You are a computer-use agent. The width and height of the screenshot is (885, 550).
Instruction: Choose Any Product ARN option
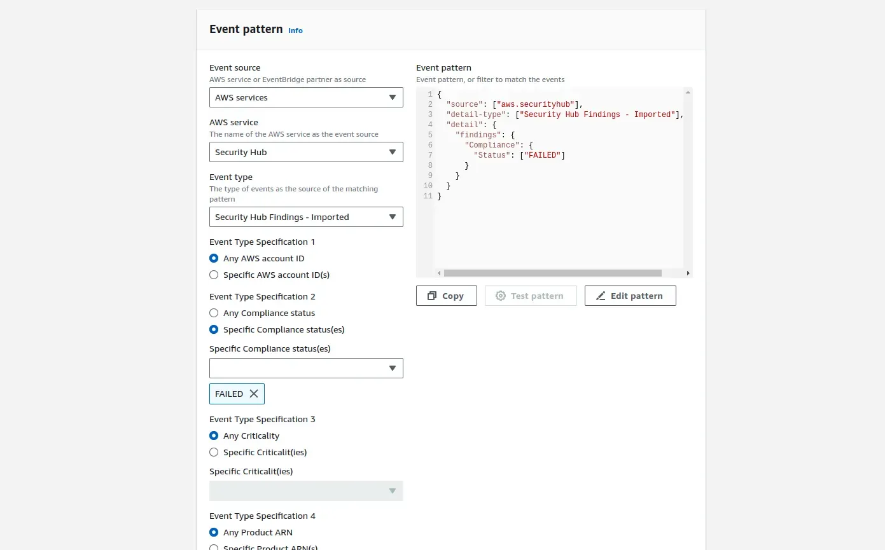pyautogui.click(x=214, y=532)
